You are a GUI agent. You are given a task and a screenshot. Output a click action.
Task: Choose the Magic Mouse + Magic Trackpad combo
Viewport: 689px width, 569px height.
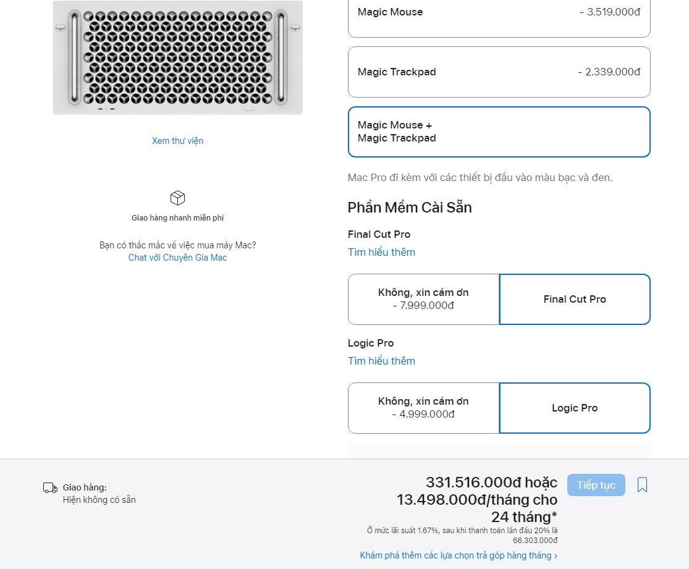click(x=499, y=132)
